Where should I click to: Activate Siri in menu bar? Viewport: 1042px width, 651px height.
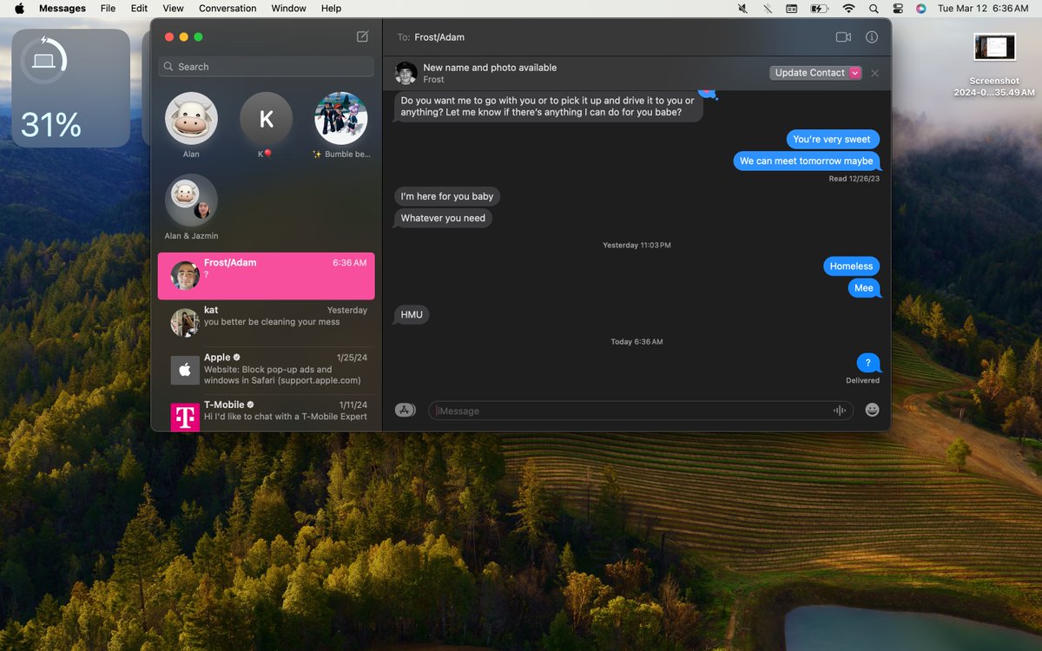(x=921, y=9)
